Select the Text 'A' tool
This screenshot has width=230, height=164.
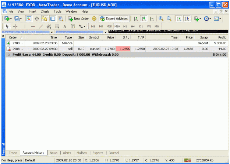tap(65, 27)
